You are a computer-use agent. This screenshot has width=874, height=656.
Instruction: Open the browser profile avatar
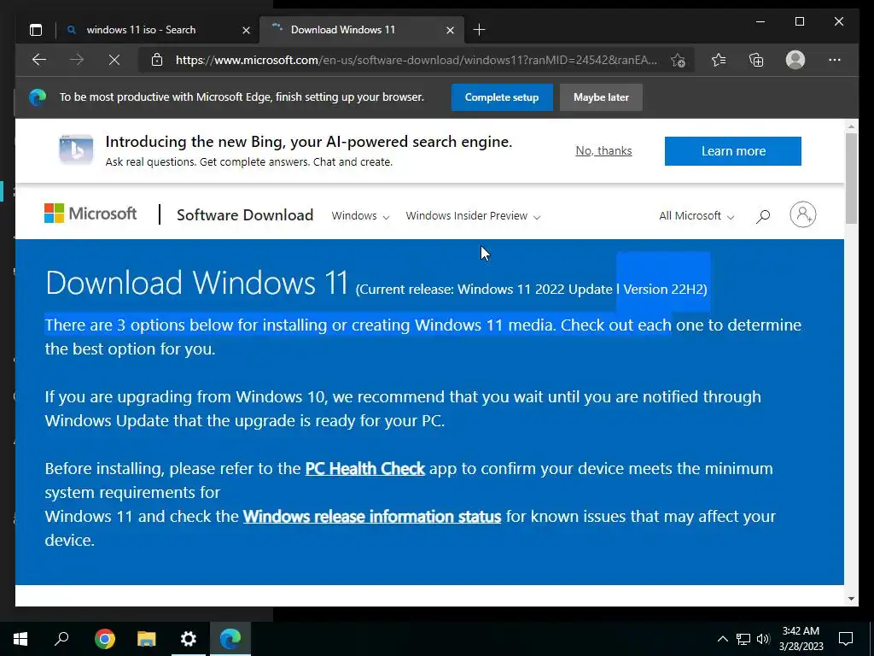[x=795, y=60]
